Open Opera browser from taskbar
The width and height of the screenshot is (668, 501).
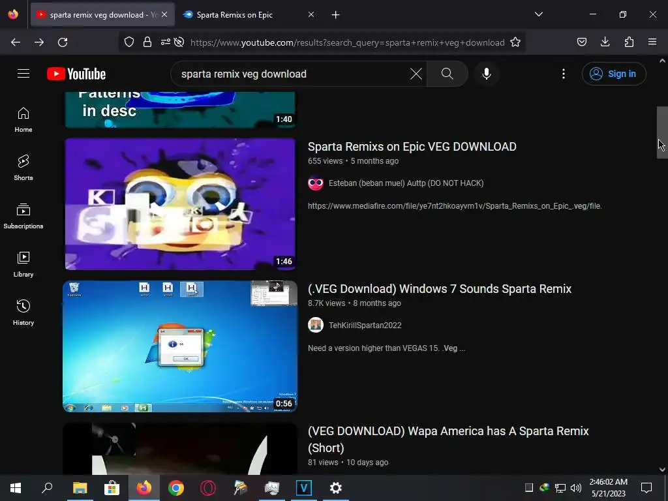(x=208, y=488)
